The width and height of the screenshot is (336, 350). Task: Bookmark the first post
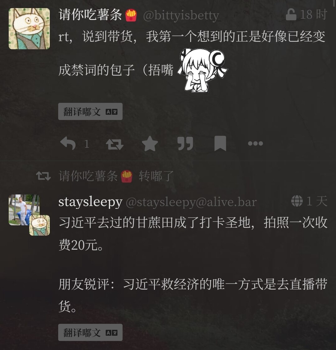point(220,144)
